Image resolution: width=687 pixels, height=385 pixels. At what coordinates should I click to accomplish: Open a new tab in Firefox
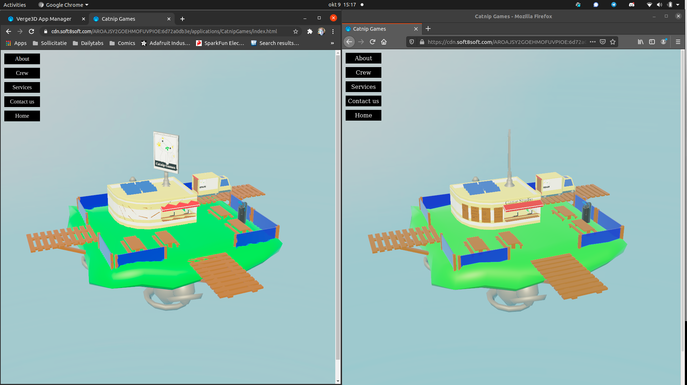(x=428, y=29)
